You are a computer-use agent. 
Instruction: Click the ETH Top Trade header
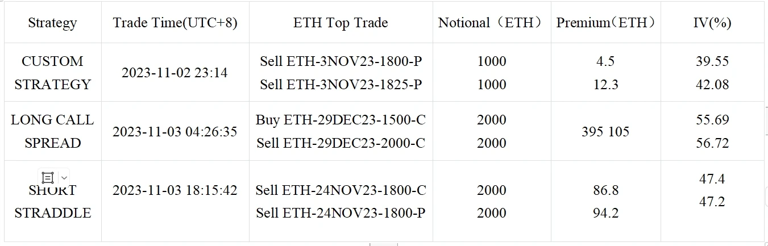click(x=341, y=23)
